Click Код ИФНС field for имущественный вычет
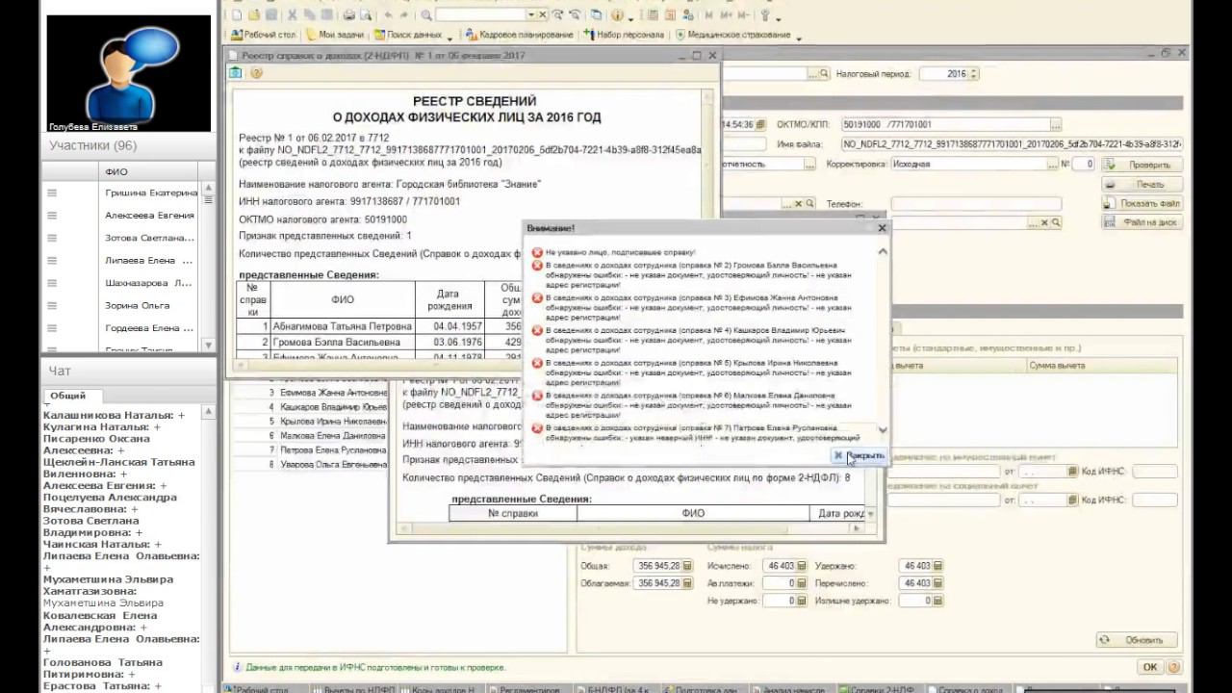This screenshot has height=693, width=1232. click(1155, 472)
